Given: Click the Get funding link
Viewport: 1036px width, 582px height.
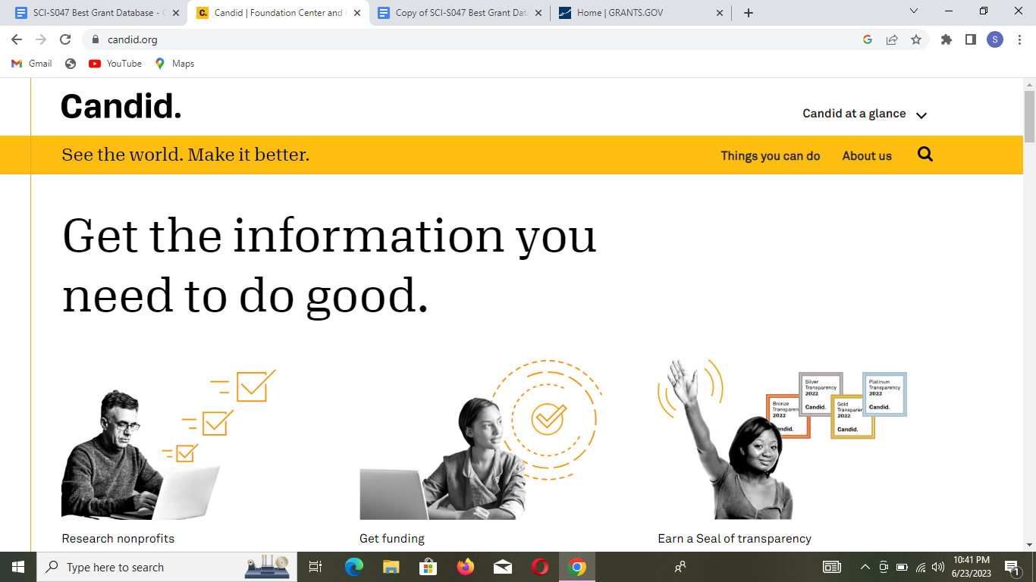Looking at the screenshot, I should [x=392, y=539].
